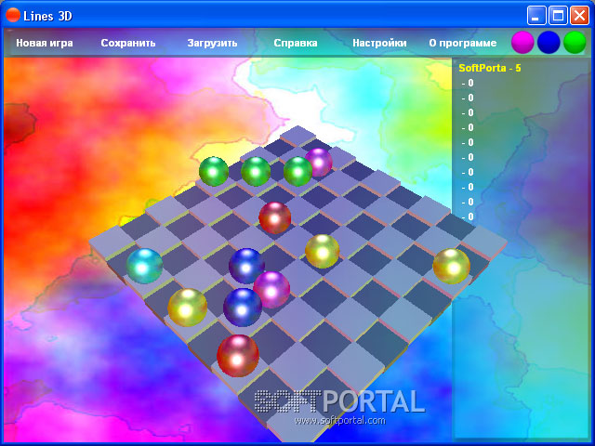Screen dimensions: 595x446
Task: Click the SoftPorta - 5 score entry
Action: pyautogui.click(x=490, y=68)
